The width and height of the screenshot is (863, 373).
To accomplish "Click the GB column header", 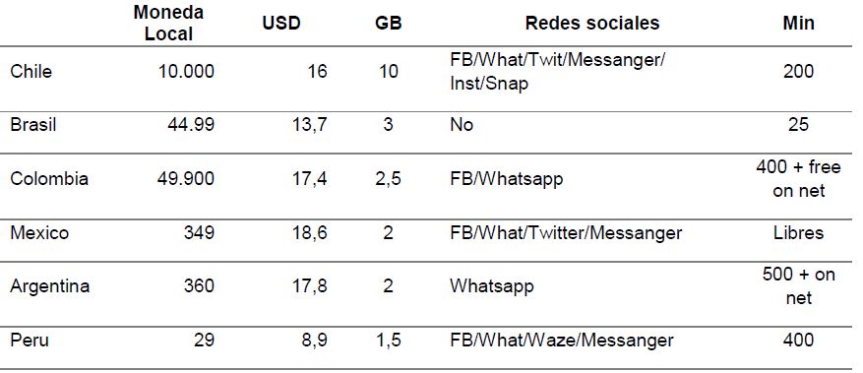I will pos(388,23).
